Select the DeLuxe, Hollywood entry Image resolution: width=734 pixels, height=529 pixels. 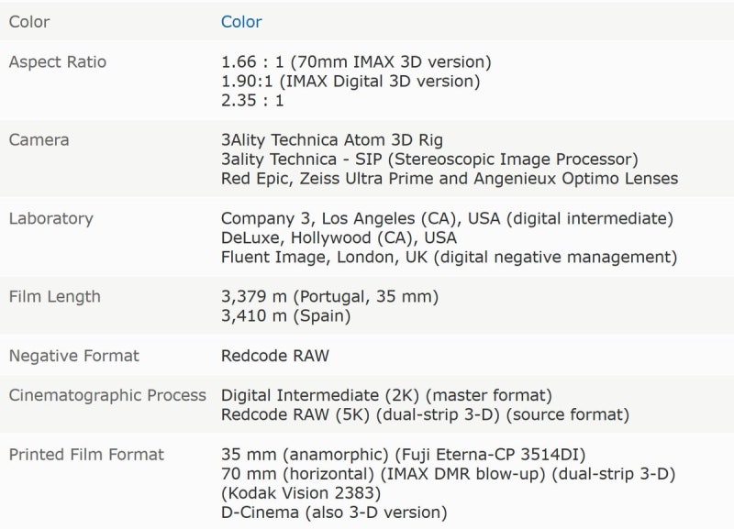tap(339, 237)
